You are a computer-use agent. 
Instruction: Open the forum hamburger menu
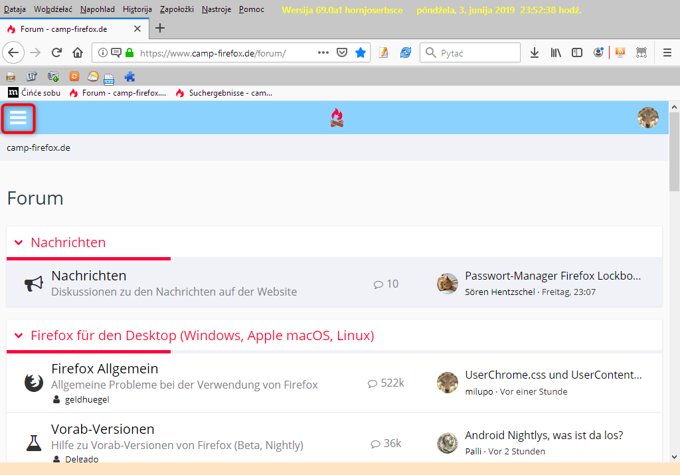tap(18, 118)
